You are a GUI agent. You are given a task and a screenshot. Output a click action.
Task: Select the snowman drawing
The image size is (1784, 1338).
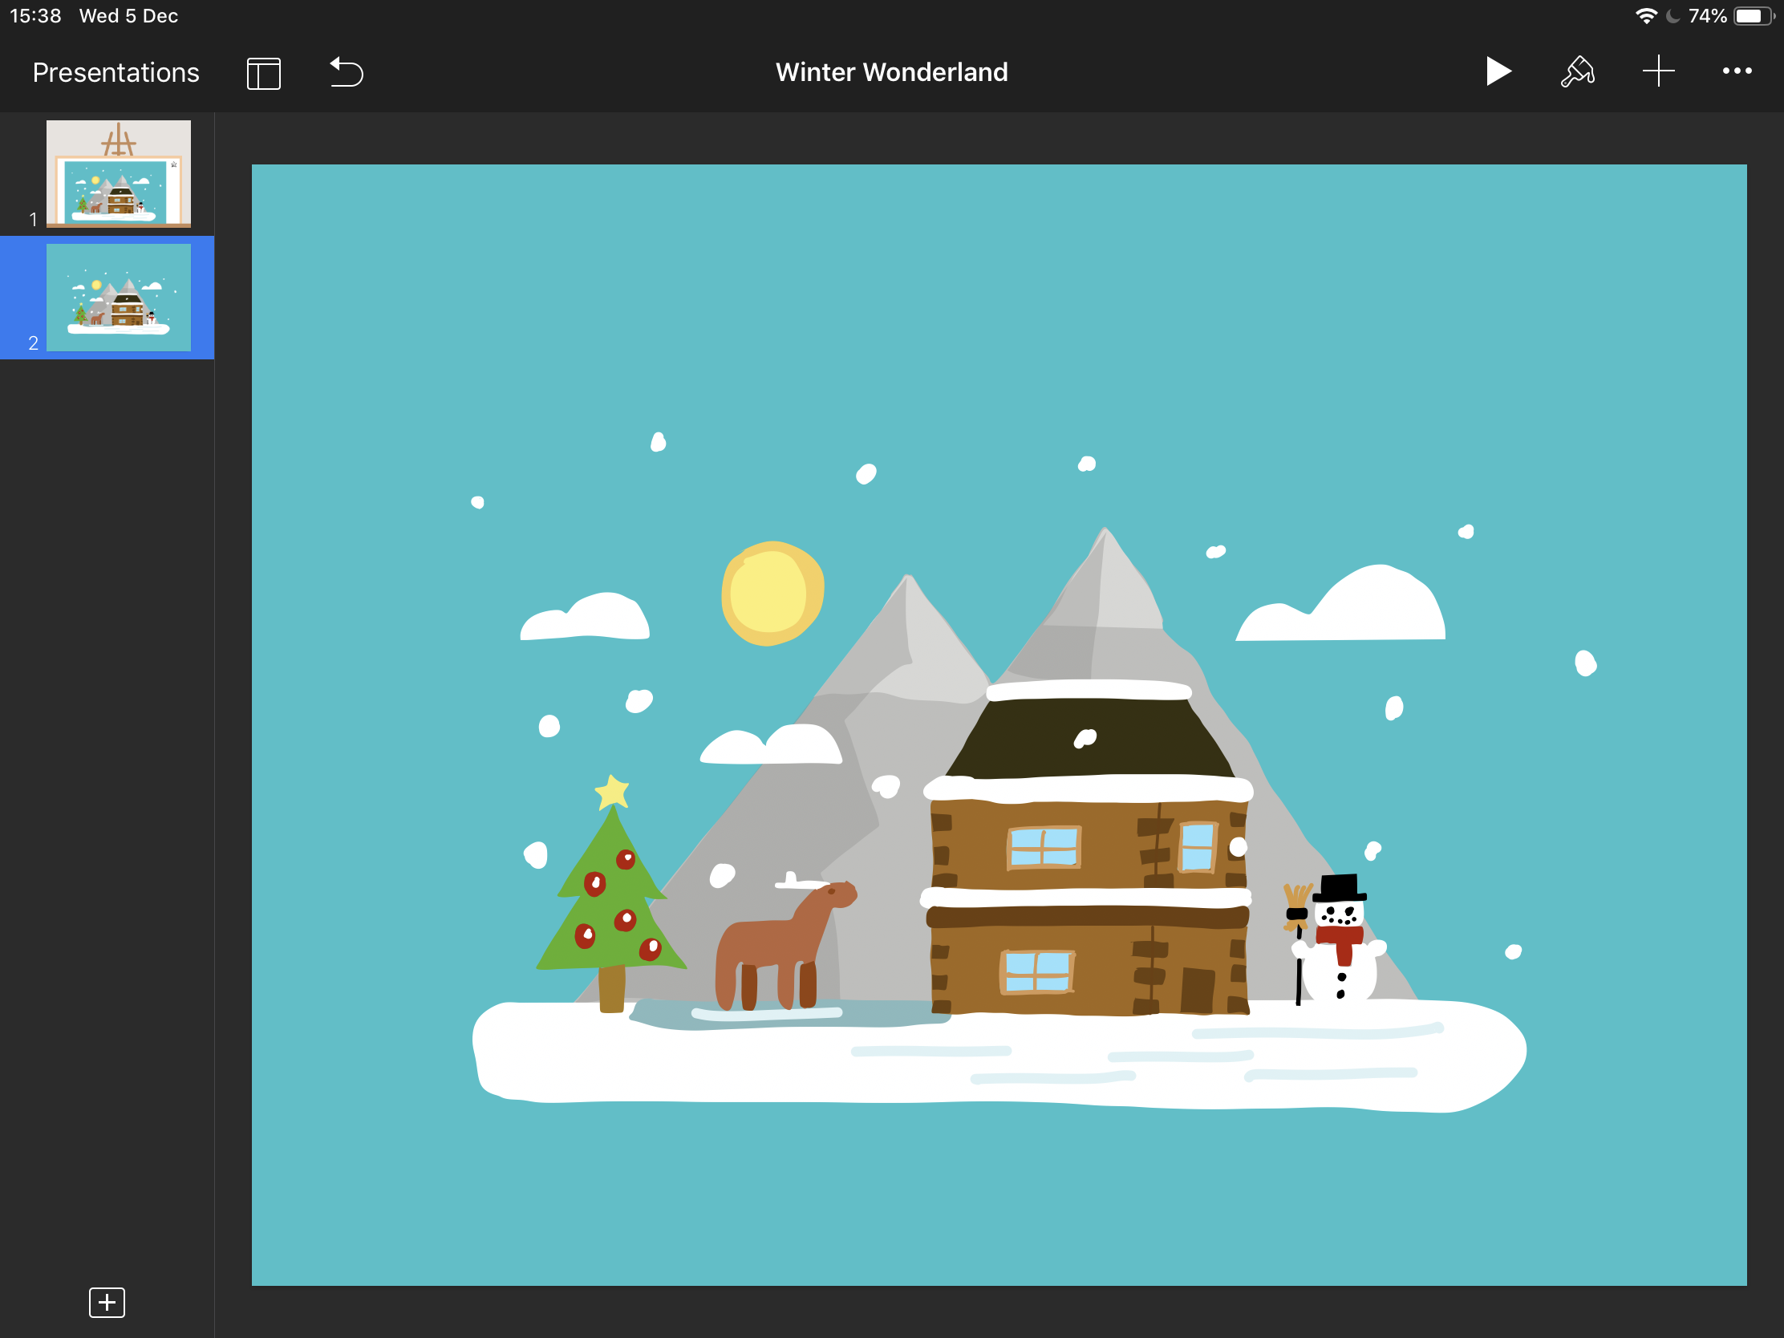pyautogui.click(x=1339, y=947)
